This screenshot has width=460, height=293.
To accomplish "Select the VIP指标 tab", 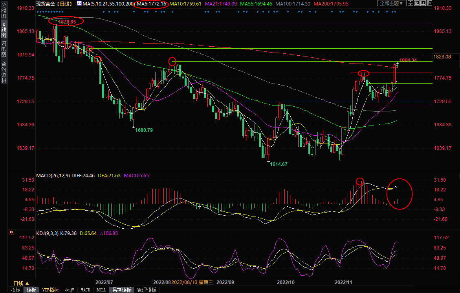I will click(x=51, y=290).
